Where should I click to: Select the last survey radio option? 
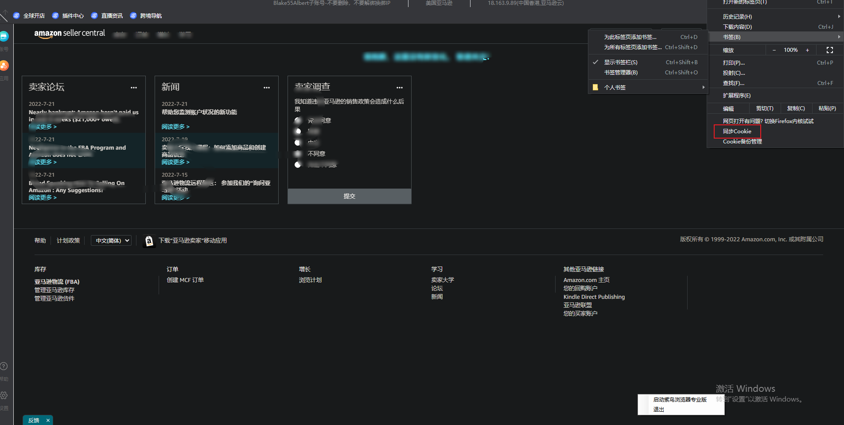[298, 165]
